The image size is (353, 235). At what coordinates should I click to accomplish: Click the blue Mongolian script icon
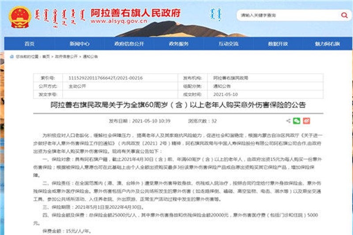[x=216, y=15]
